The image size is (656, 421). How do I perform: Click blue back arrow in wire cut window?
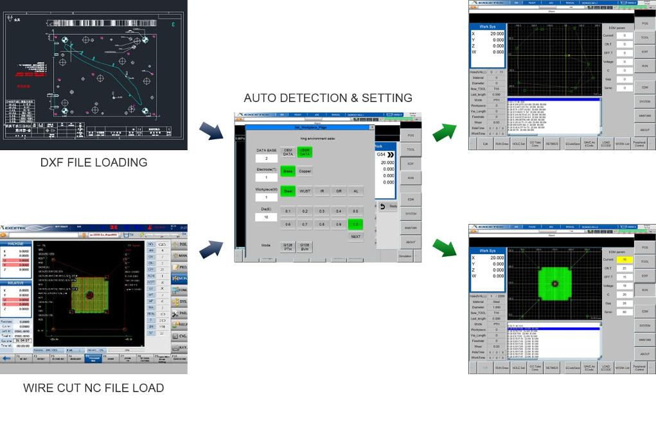(6, 358)
